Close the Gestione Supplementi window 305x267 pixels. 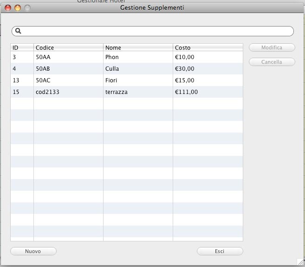tap(8, 8)
